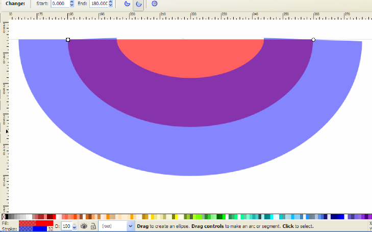Make the shape a whole ellipse
Image resolution: width=372 pixels, height=232 pixels.
155,4
